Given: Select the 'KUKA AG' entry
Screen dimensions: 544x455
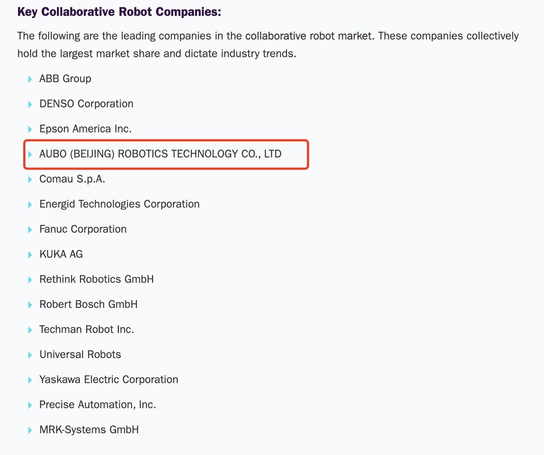Looking at the screenshot, I should (x=61, y=254).
